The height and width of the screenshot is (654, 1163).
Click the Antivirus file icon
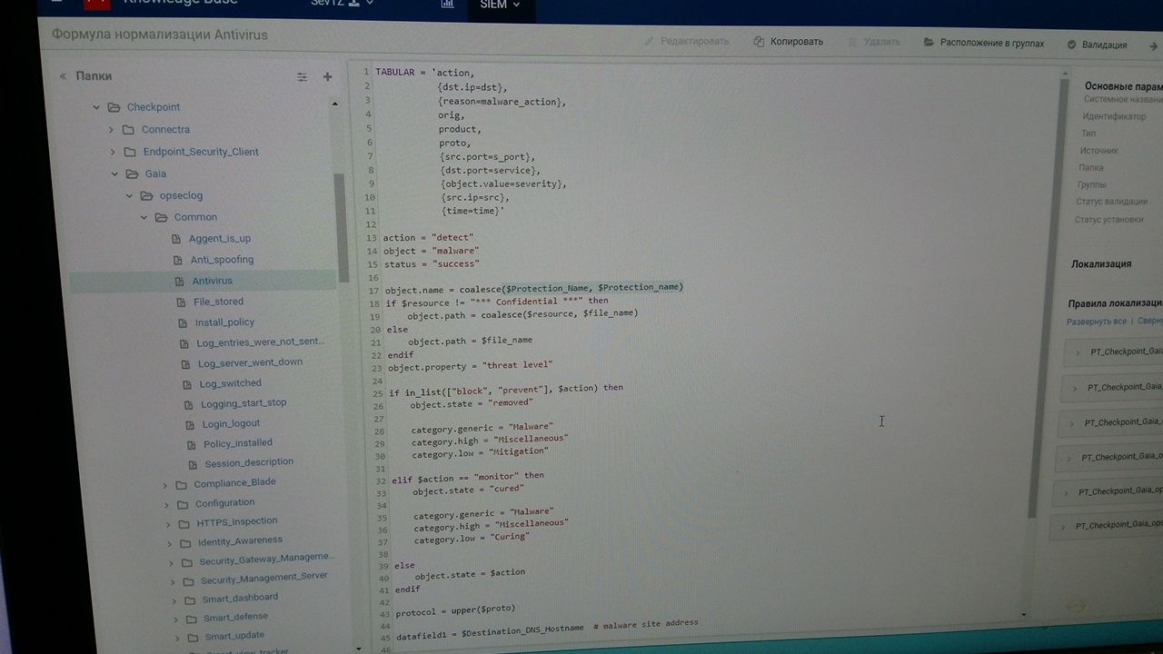coord(179,282)
